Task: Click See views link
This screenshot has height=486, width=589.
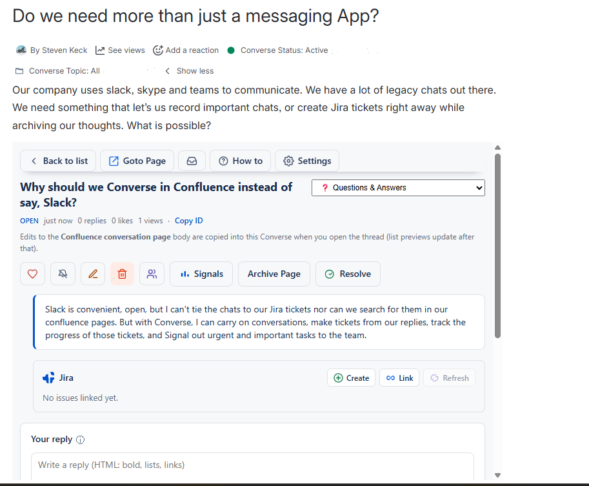Action: (120, 50)
